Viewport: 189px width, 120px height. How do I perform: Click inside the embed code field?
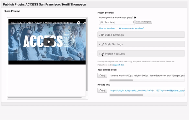point(147,76)
